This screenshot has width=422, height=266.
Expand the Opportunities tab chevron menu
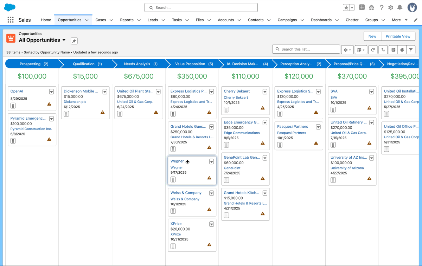point(87,20)
